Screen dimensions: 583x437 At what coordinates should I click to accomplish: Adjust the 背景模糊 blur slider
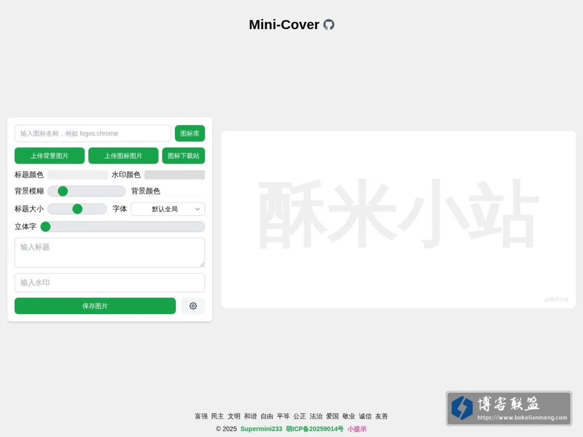coord(86,191)
